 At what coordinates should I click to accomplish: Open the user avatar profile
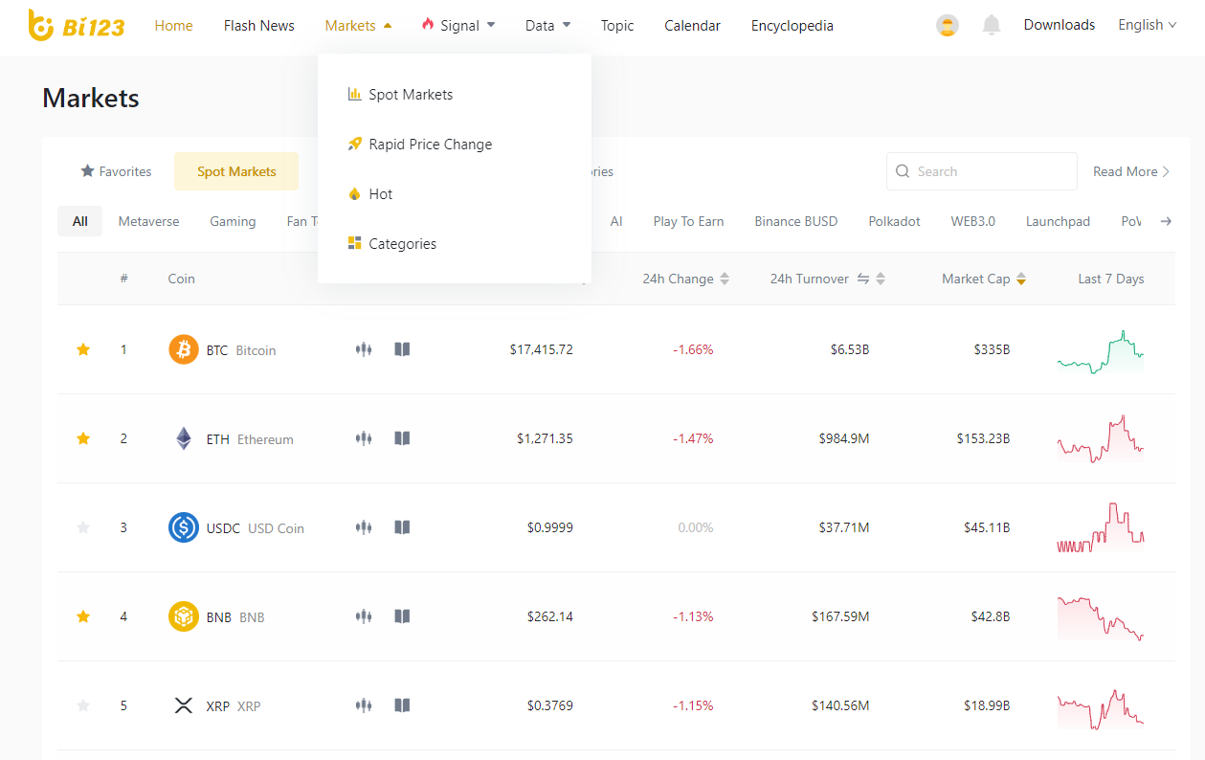(x=948, y=26)
